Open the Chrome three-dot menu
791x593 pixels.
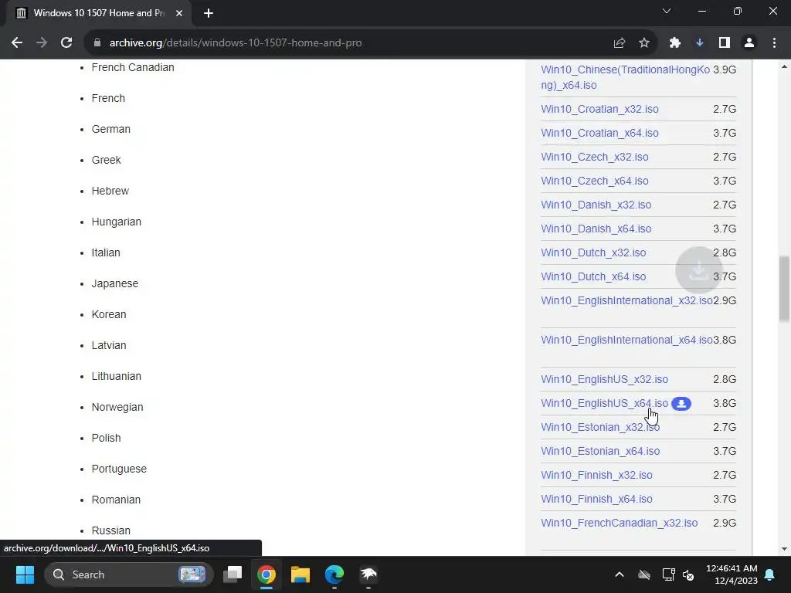click(774, 43)
